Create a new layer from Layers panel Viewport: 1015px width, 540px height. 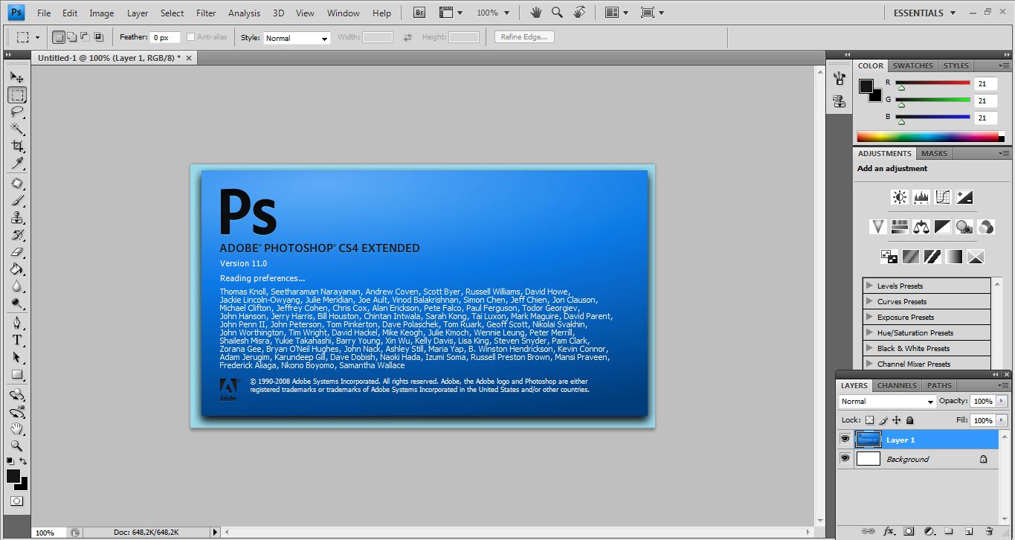[969, 531]
